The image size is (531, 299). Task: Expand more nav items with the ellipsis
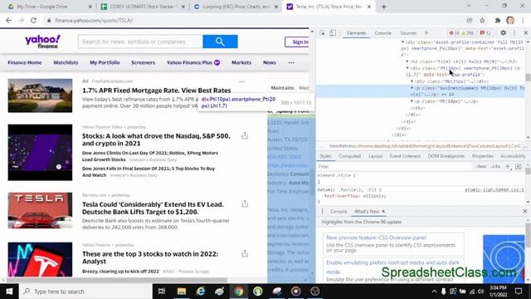291,62
